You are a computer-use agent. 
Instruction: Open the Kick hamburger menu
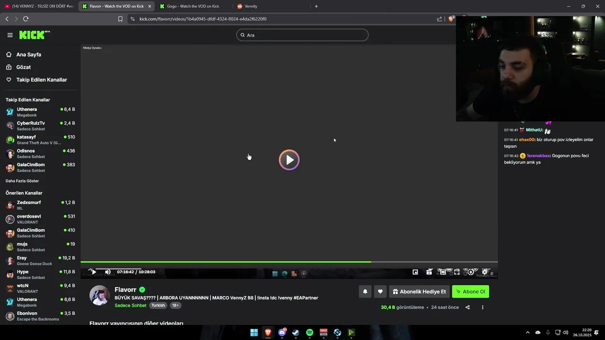pyautogui.click(x=10, y=35)
